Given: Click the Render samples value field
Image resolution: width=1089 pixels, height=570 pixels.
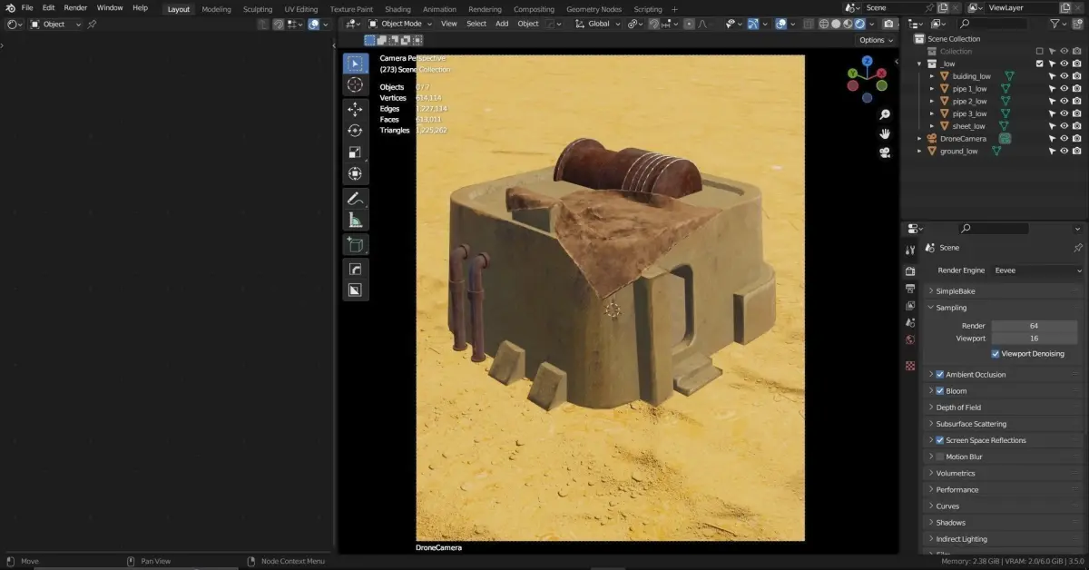Looking at the screenshot, I should point(1034,326).
